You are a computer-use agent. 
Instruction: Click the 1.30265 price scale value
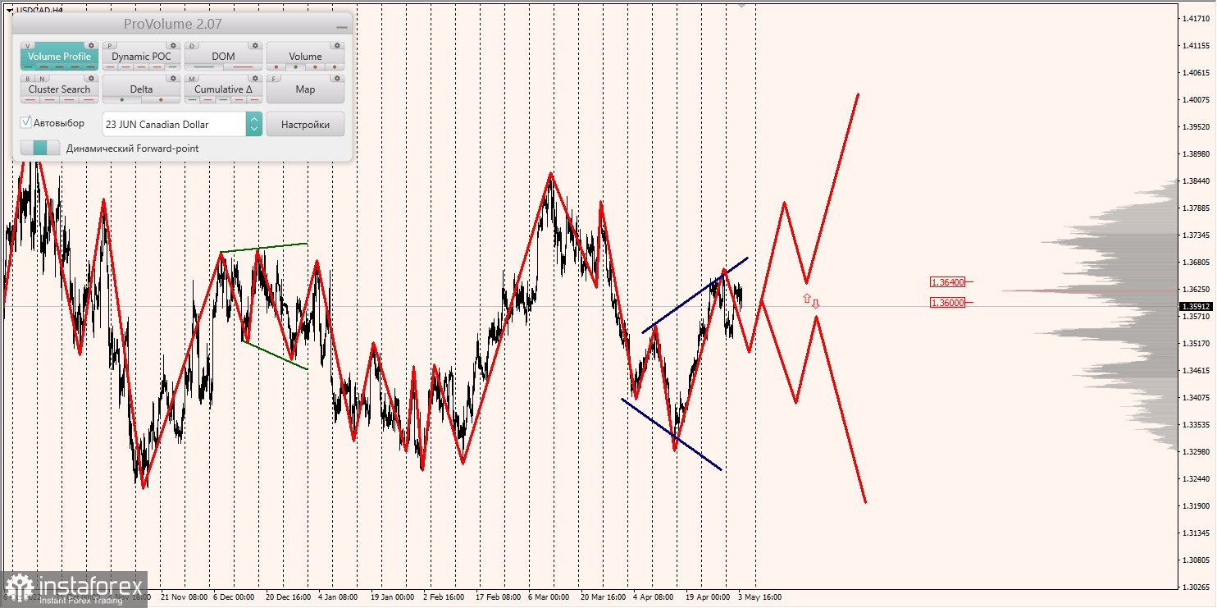pos(1196,587)
